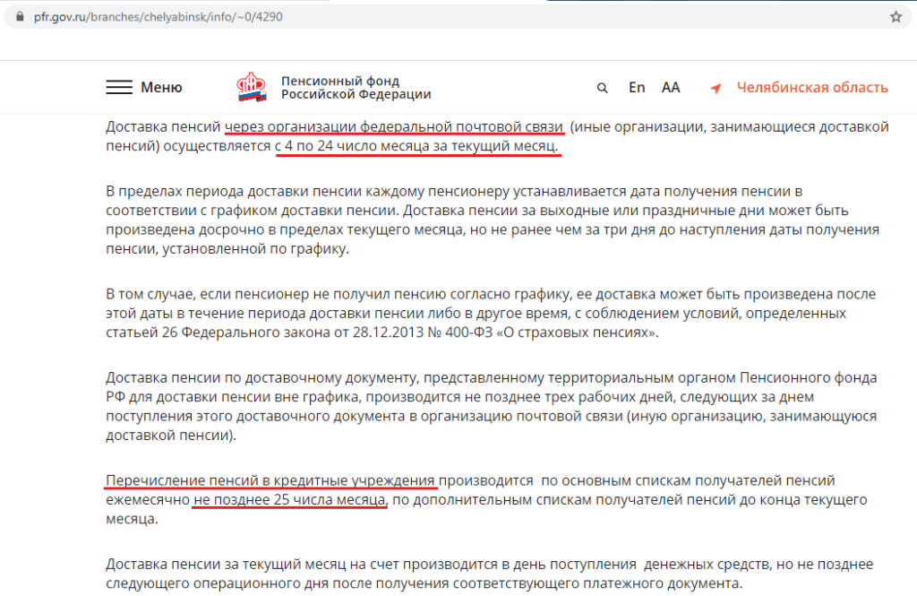Screen dimensions: 917x596
Task: Click text 'не позднее 25 числа месяца'
Action: tap(289, 499)
